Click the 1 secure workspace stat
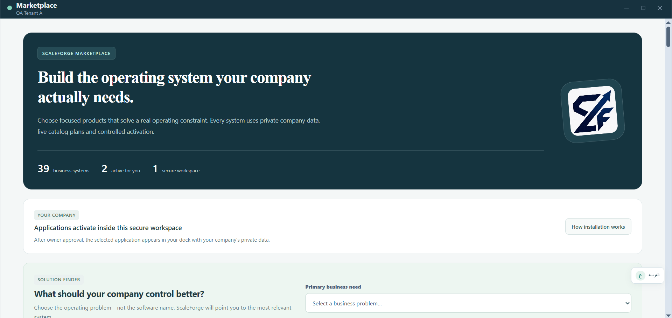The height and width of the screenshot is (318, 672). tap(176, 169)
